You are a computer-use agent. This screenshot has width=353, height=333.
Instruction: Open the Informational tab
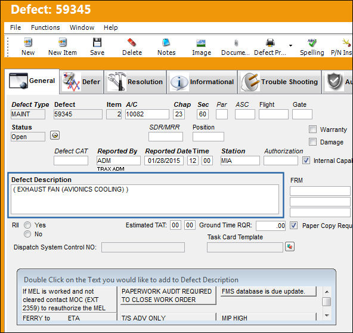(202, 82)
